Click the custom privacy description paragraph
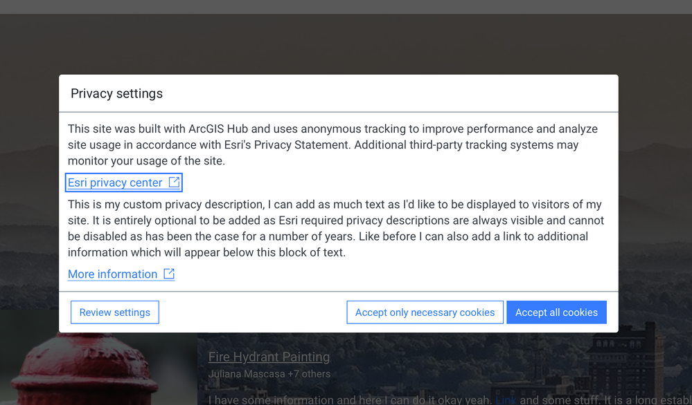Screen dimensions: 692x405 pos(336,228)
